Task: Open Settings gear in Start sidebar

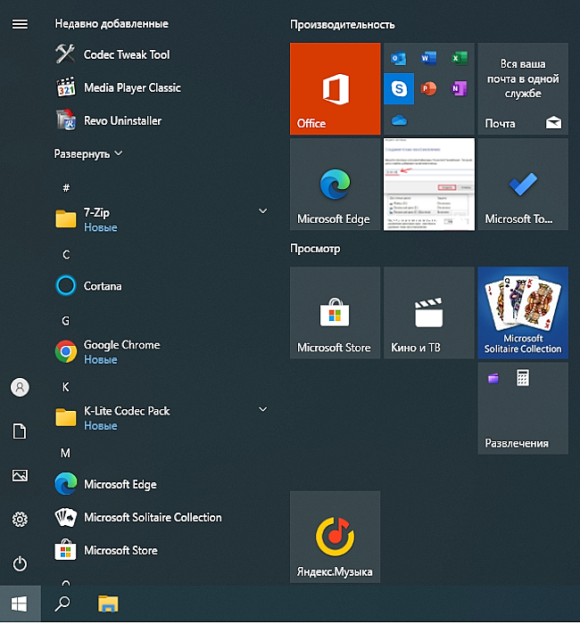Action: 20,520
